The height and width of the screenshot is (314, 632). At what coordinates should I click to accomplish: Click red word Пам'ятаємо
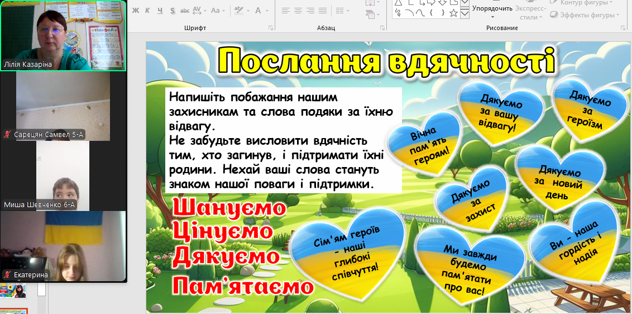243,287
